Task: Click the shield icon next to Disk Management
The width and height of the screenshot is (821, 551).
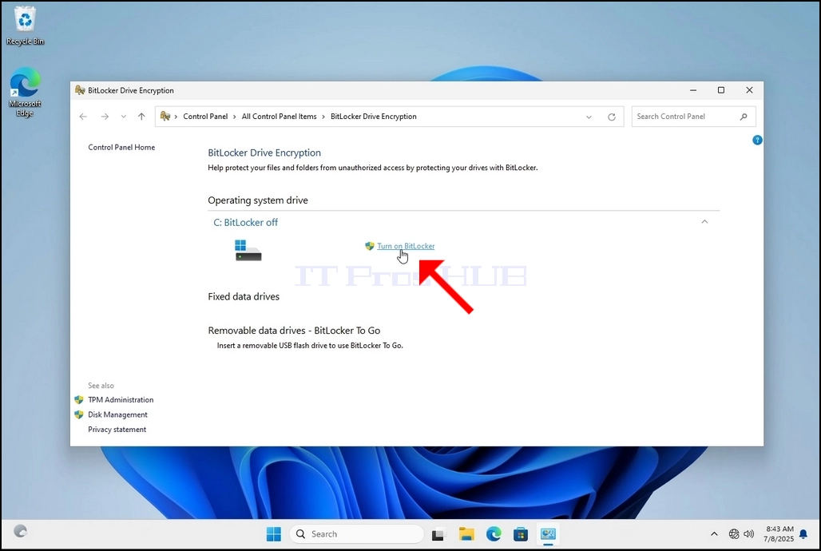Action: point(79,414)
